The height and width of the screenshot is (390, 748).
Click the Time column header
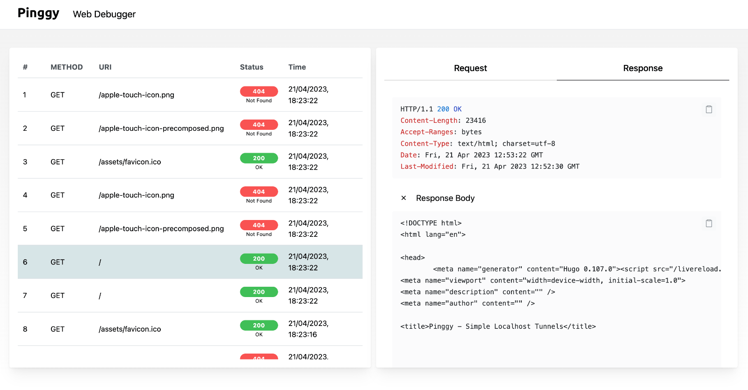coord(297,67)
